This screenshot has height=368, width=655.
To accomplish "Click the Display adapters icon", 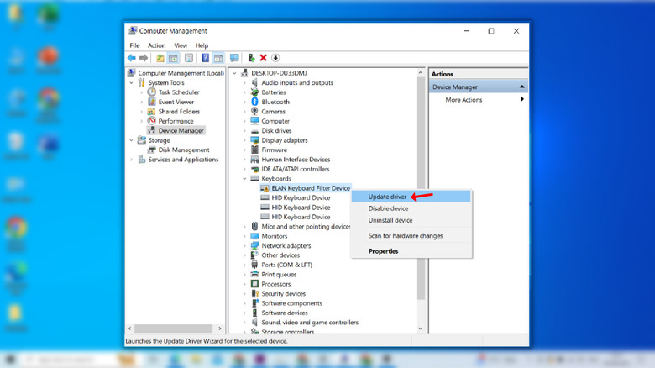I will pos(254,140).
